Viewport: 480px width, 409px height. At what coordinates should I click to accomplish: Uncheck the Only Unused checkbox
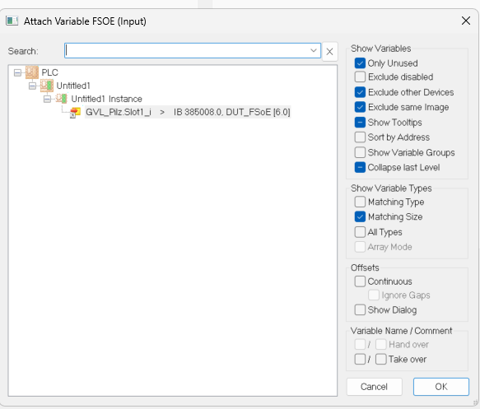360,63
